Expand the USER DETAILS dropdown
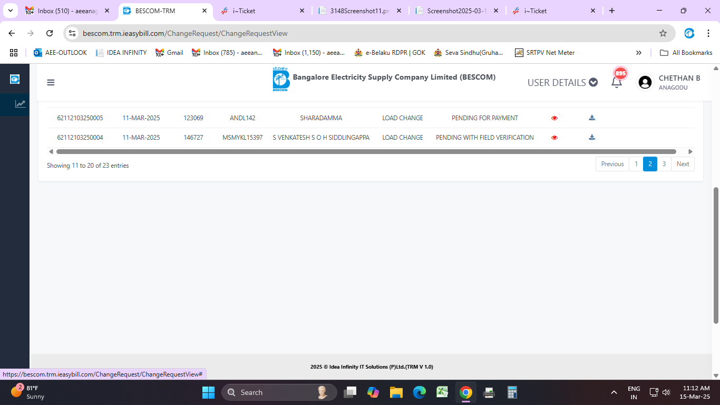 pyautogui.click(x=562, y=82)
